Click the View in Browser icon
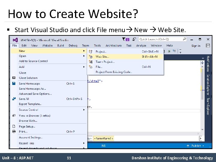Image resolution: width=216 pixels, height=162 pixels. coord(14,115)
